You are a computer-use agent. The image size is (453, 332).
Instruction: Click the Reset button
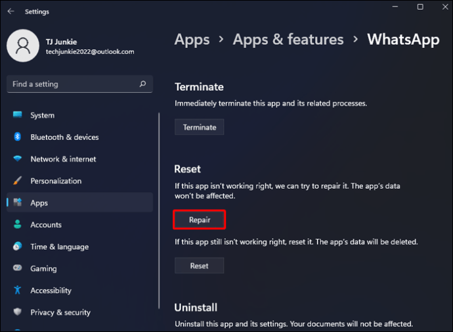click(200, 266)
